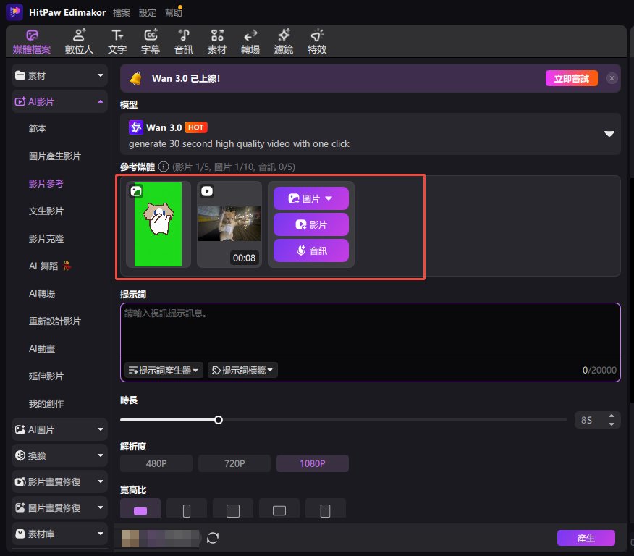
Task: Select 文生影片 in sidebar
Action: 46,211
